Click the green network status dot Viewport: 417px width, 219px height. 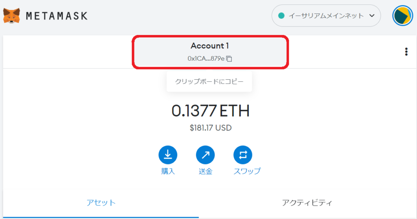pyautogui.click(x=281, y=16)
